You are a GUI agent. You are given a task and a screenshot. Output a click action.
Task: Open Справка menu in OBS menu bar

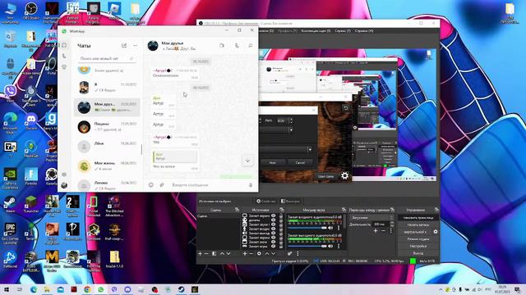click(364, 31)
